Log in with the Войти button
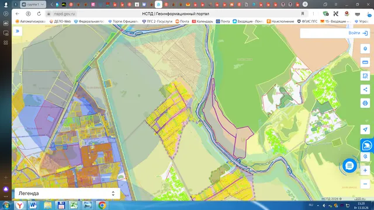The width and height of the screenshot is (374, 210). pos(358,33)
